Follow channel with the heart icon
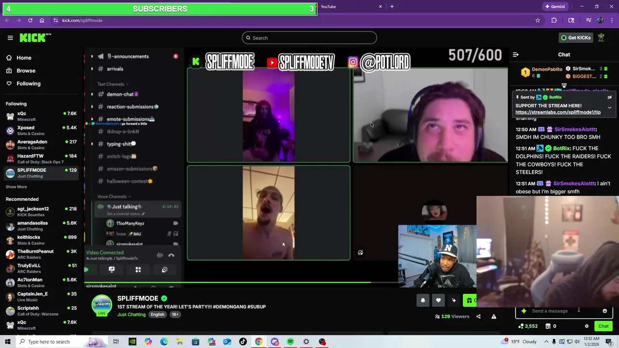Image resolution: width=619 pixels, height=348 pixels. coord(438,301)
